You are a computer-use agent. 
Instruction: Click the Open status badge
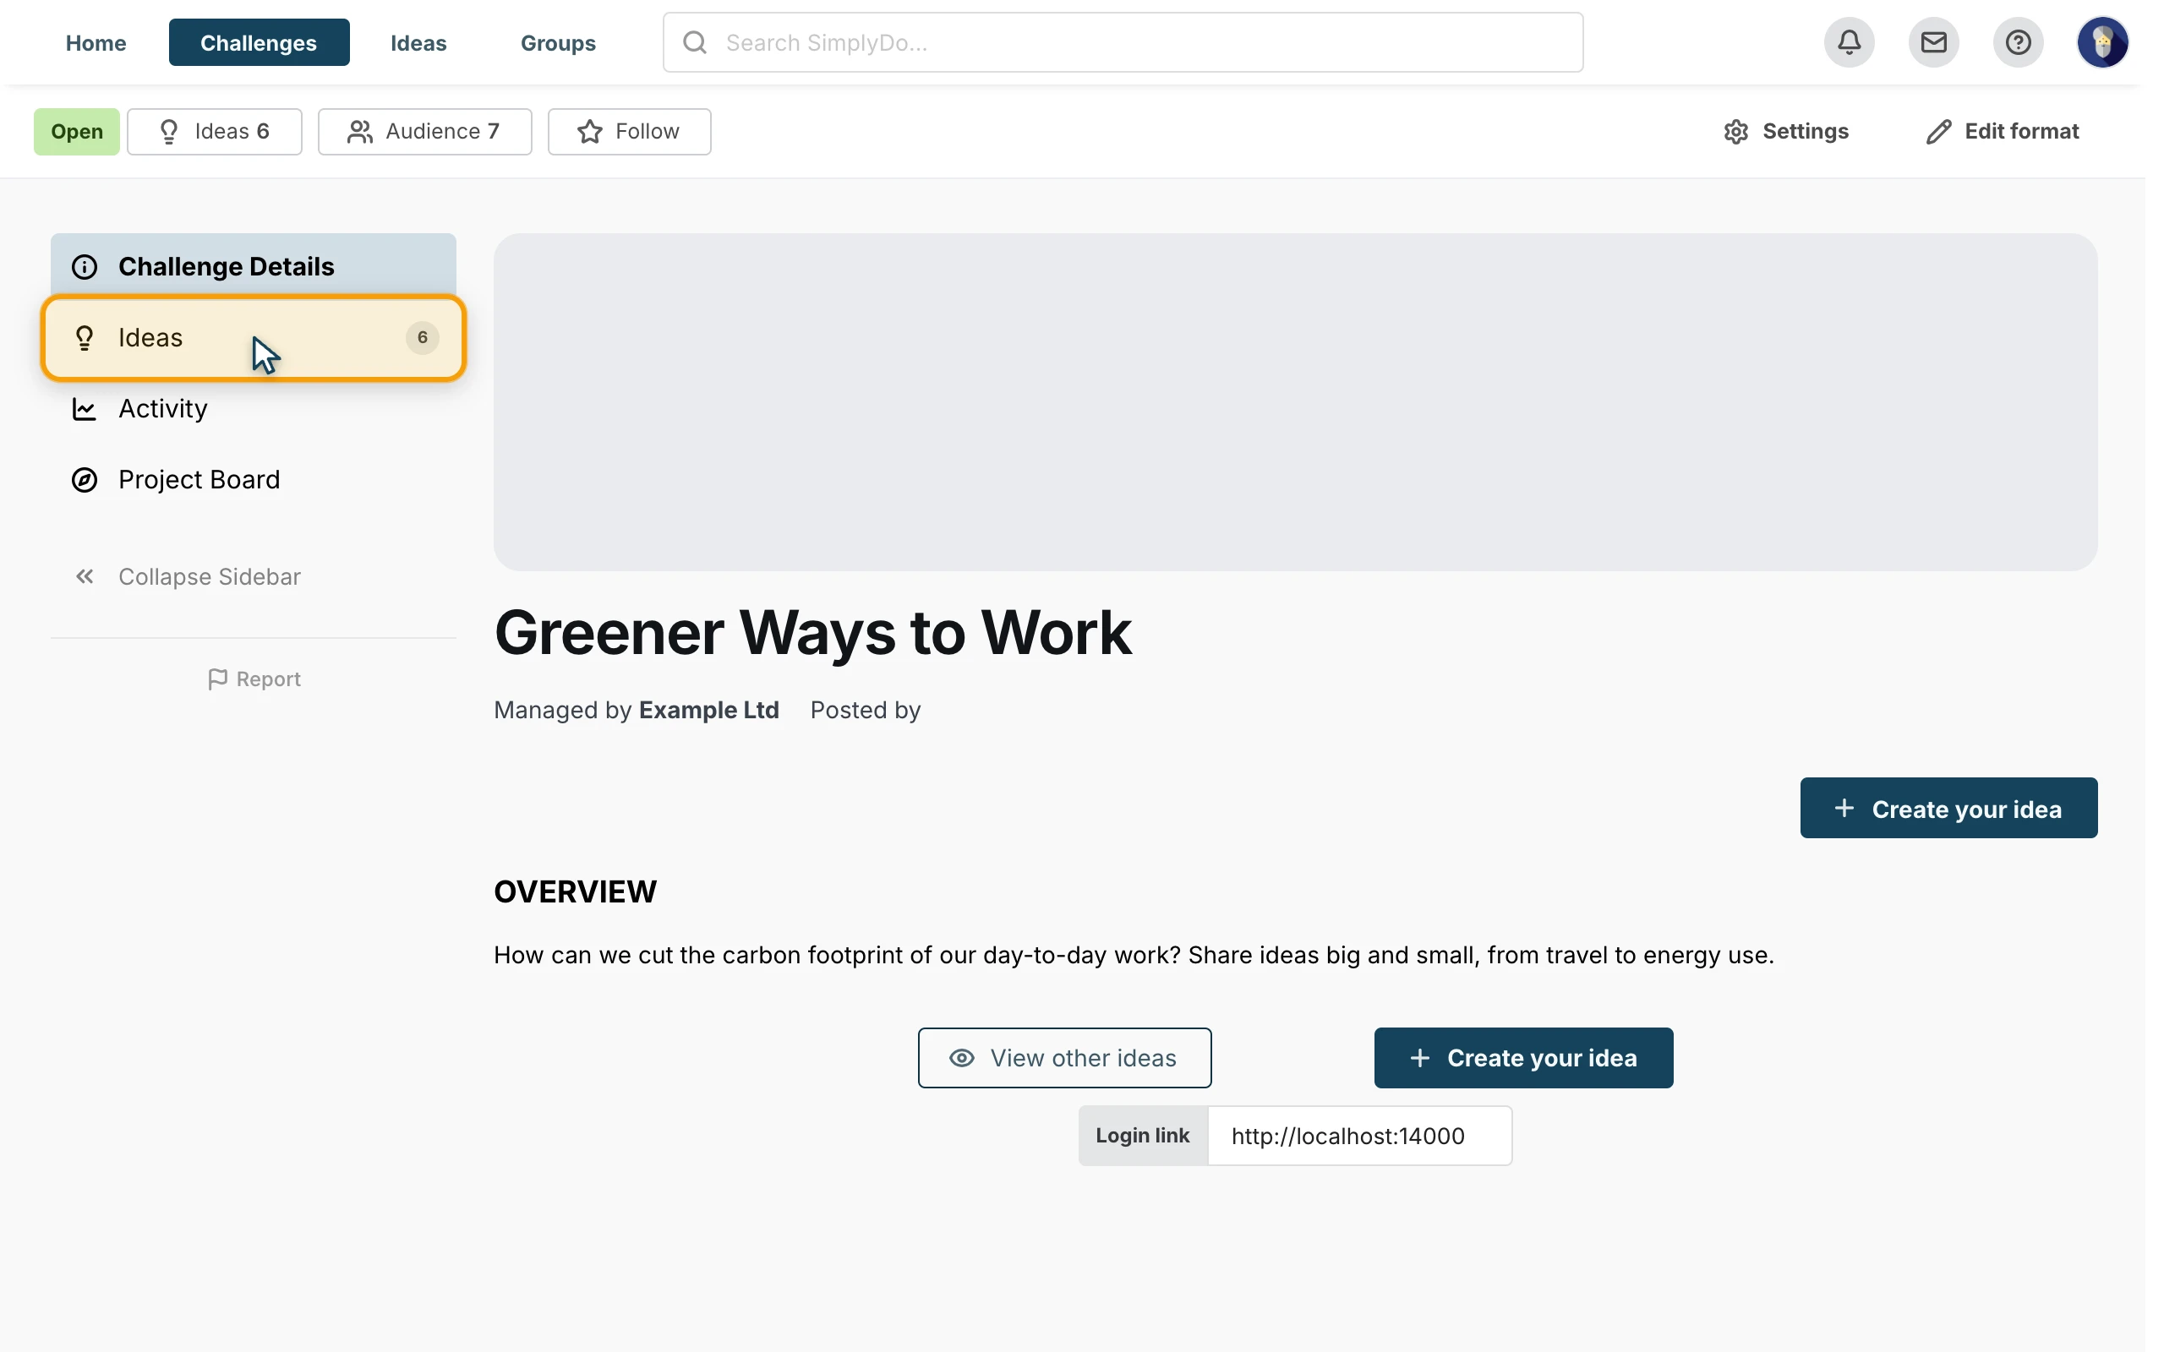(x=77, y=132)
